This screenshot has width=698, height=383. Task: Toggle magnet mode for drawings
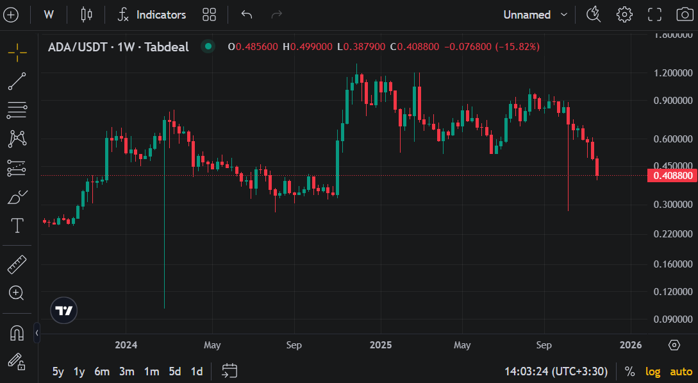[17, 332]
